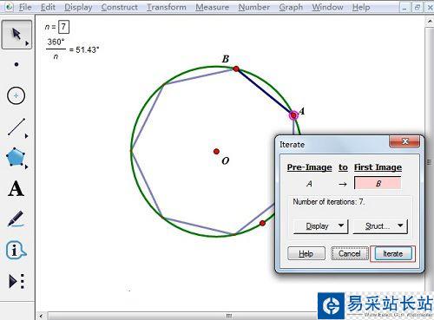Open the File menu
434x320 pixels.
[25, 7]
